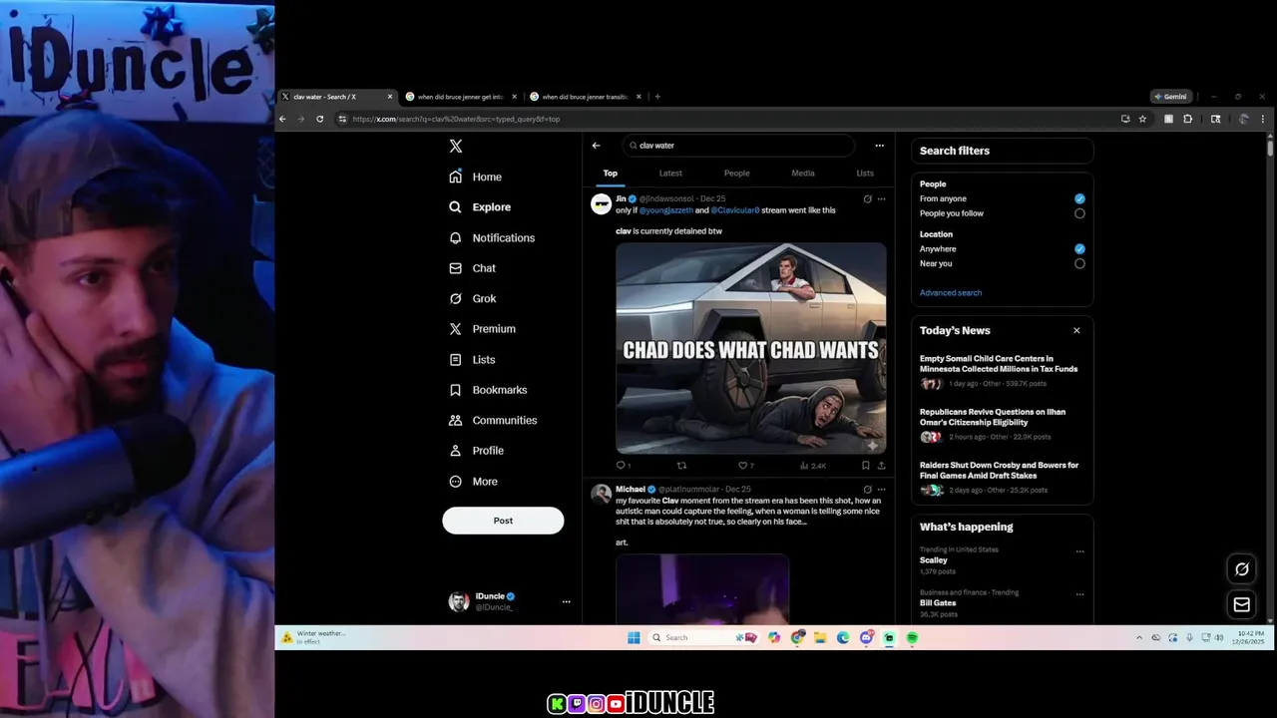This screenshot has height=718, width=1277.
Task: Open the @Clavicular0 mention link
Action: [x=735, y=210]
